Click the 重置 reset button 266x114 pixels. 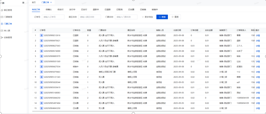click(175, 17)
